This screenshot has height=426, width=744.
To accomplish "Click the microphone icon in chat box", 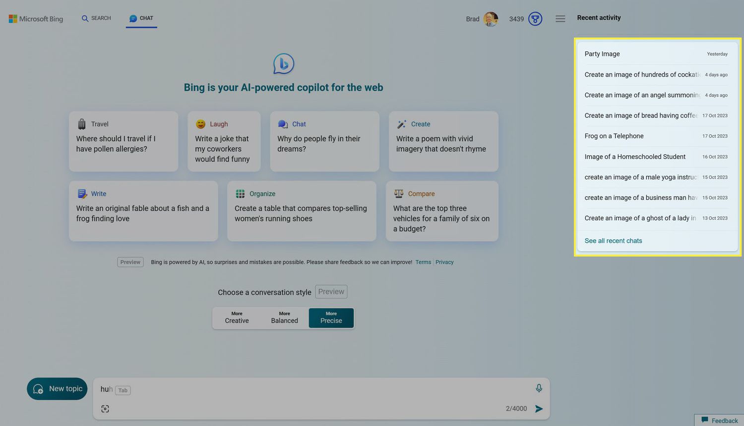I will pyautogui.click(x=539, y=388).
